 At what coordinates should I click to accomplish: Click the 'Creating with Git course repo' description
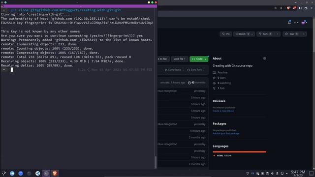pyautogui.click(x=232, y=65)
